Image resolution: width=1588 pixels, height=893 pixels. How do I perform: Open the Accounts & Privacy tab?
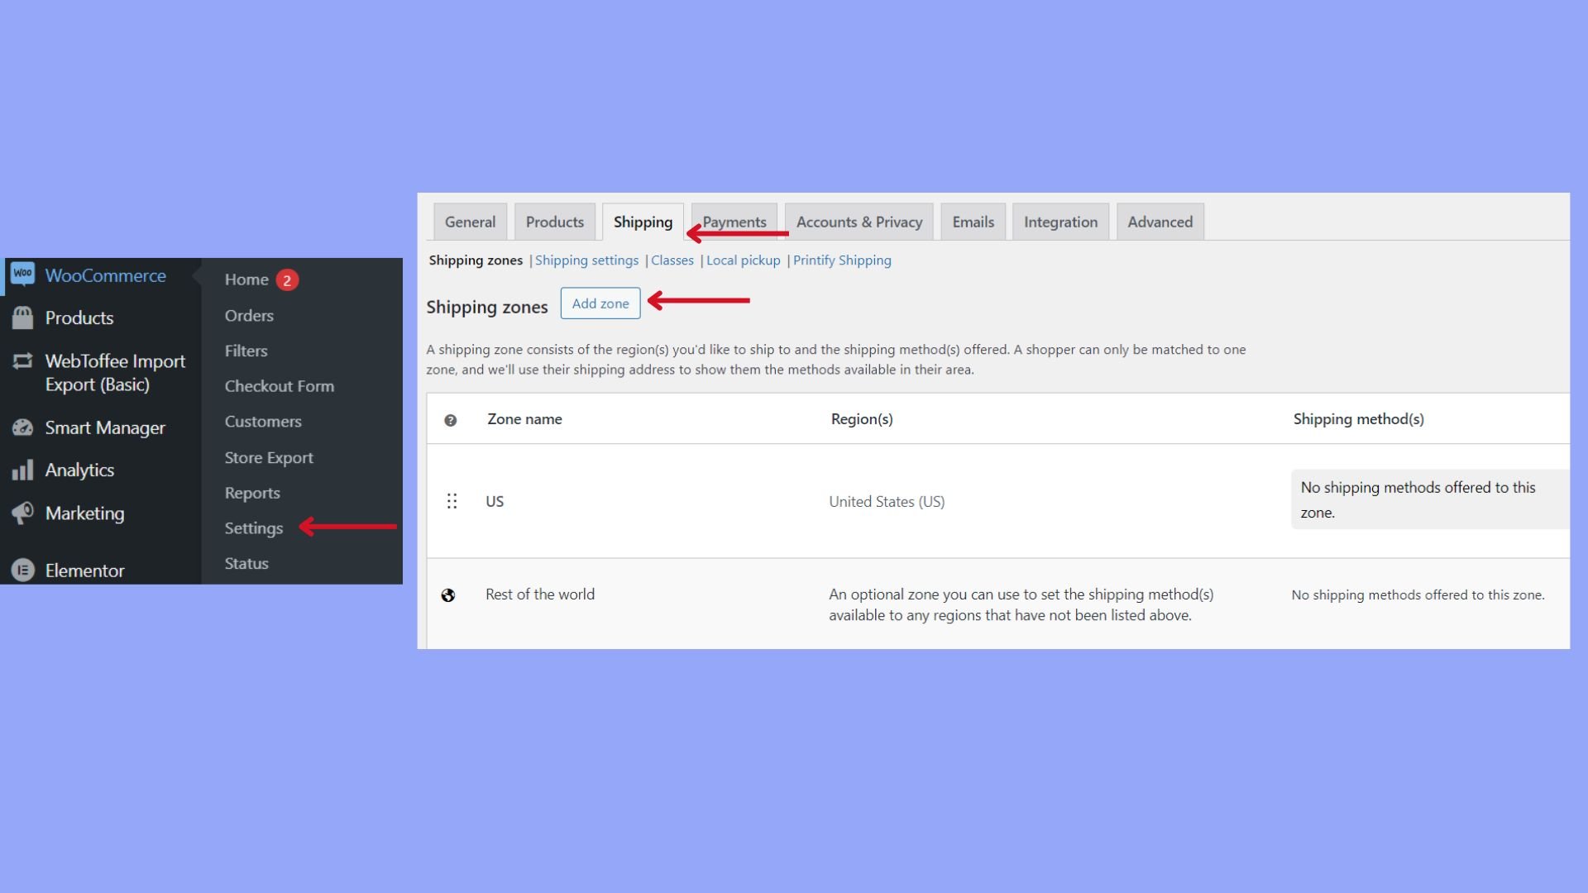tap(859, 222)
